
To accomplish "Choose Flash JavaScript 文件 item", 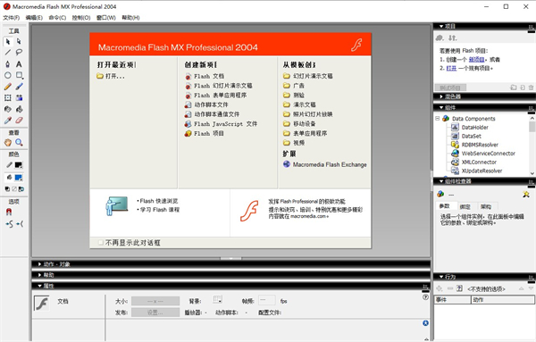I will click(x=221, y=124).
